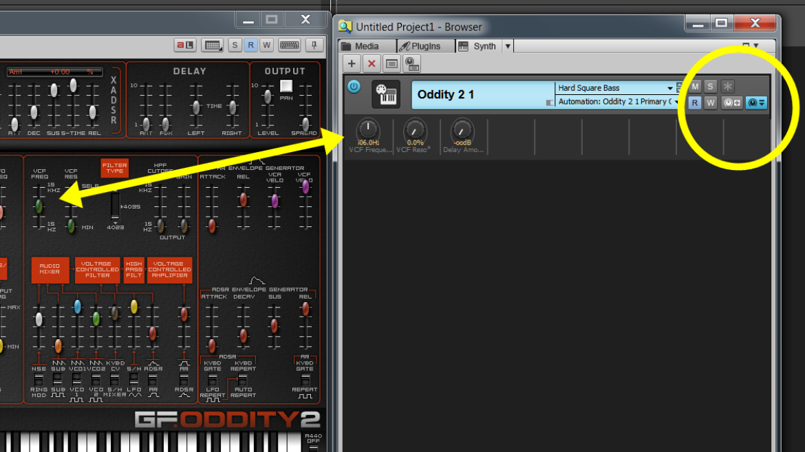Toggle Solo in the plugin window toolbar

pyautogui.click(x=235, y=45)
